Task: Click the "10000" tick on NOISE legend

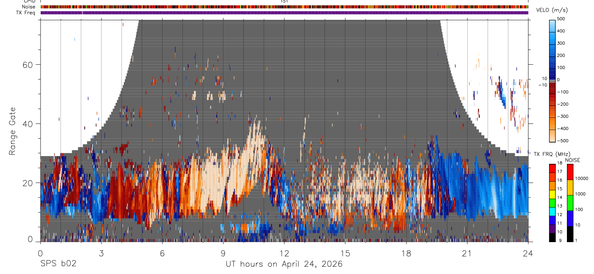Action: click(x=582, y=179)
